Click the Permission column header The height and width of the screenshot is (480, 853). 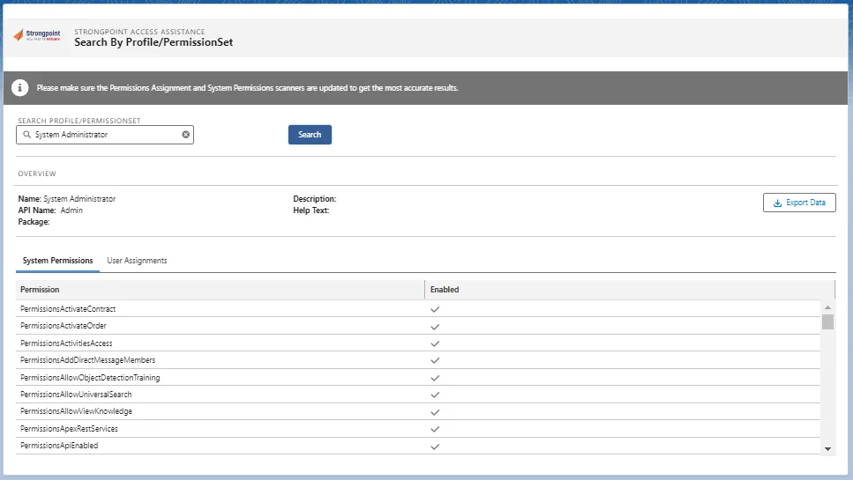point(221,290)
